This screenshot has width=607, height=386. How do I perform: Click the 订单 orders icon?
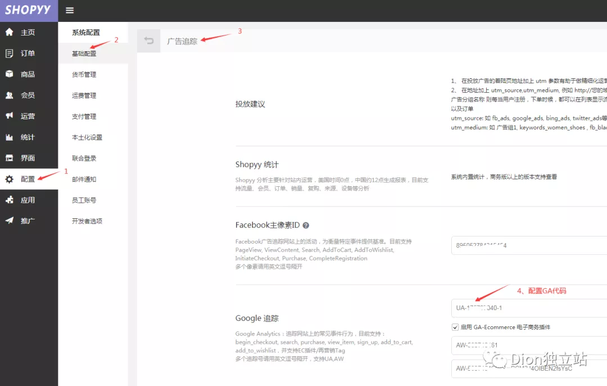pos(10,53)
